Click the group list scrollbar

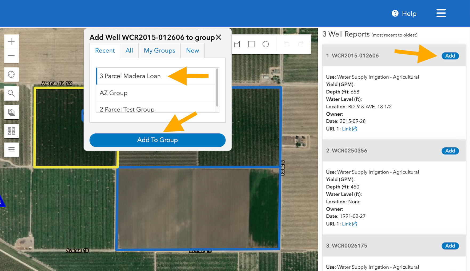(217, 88)
